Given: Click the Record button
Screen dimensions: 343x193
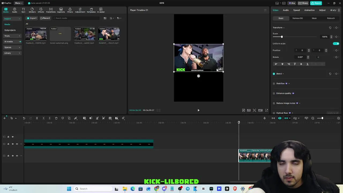Looking at the screenshot, I should click(x=45, y=18).
